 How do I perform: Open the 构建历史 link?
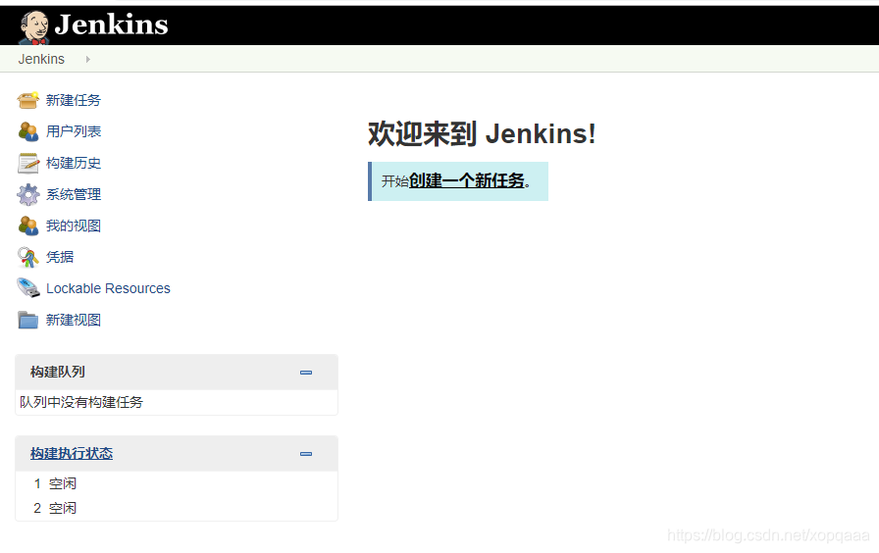click(x=74, y=163)
